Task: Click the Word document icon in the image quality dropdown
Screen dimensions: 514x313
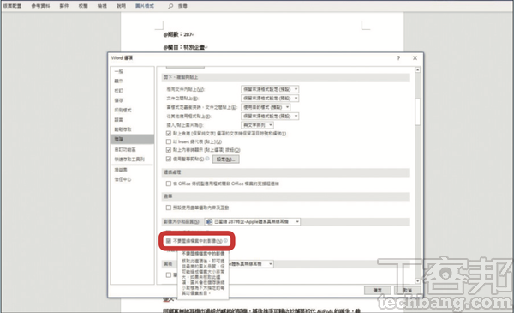Action: pos(209,222)
